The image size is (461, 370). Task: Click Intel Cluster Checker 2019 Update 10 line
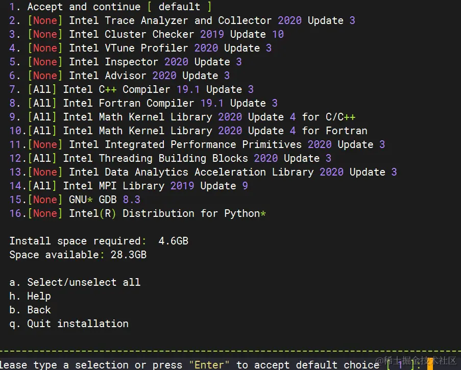coord(147,34)
